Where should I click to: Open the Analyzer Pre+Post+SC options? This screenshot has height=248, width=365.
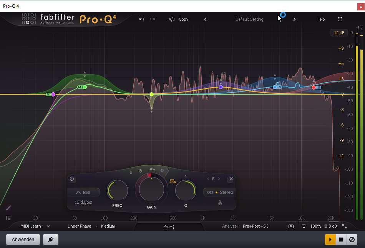(x=255, y=226)
